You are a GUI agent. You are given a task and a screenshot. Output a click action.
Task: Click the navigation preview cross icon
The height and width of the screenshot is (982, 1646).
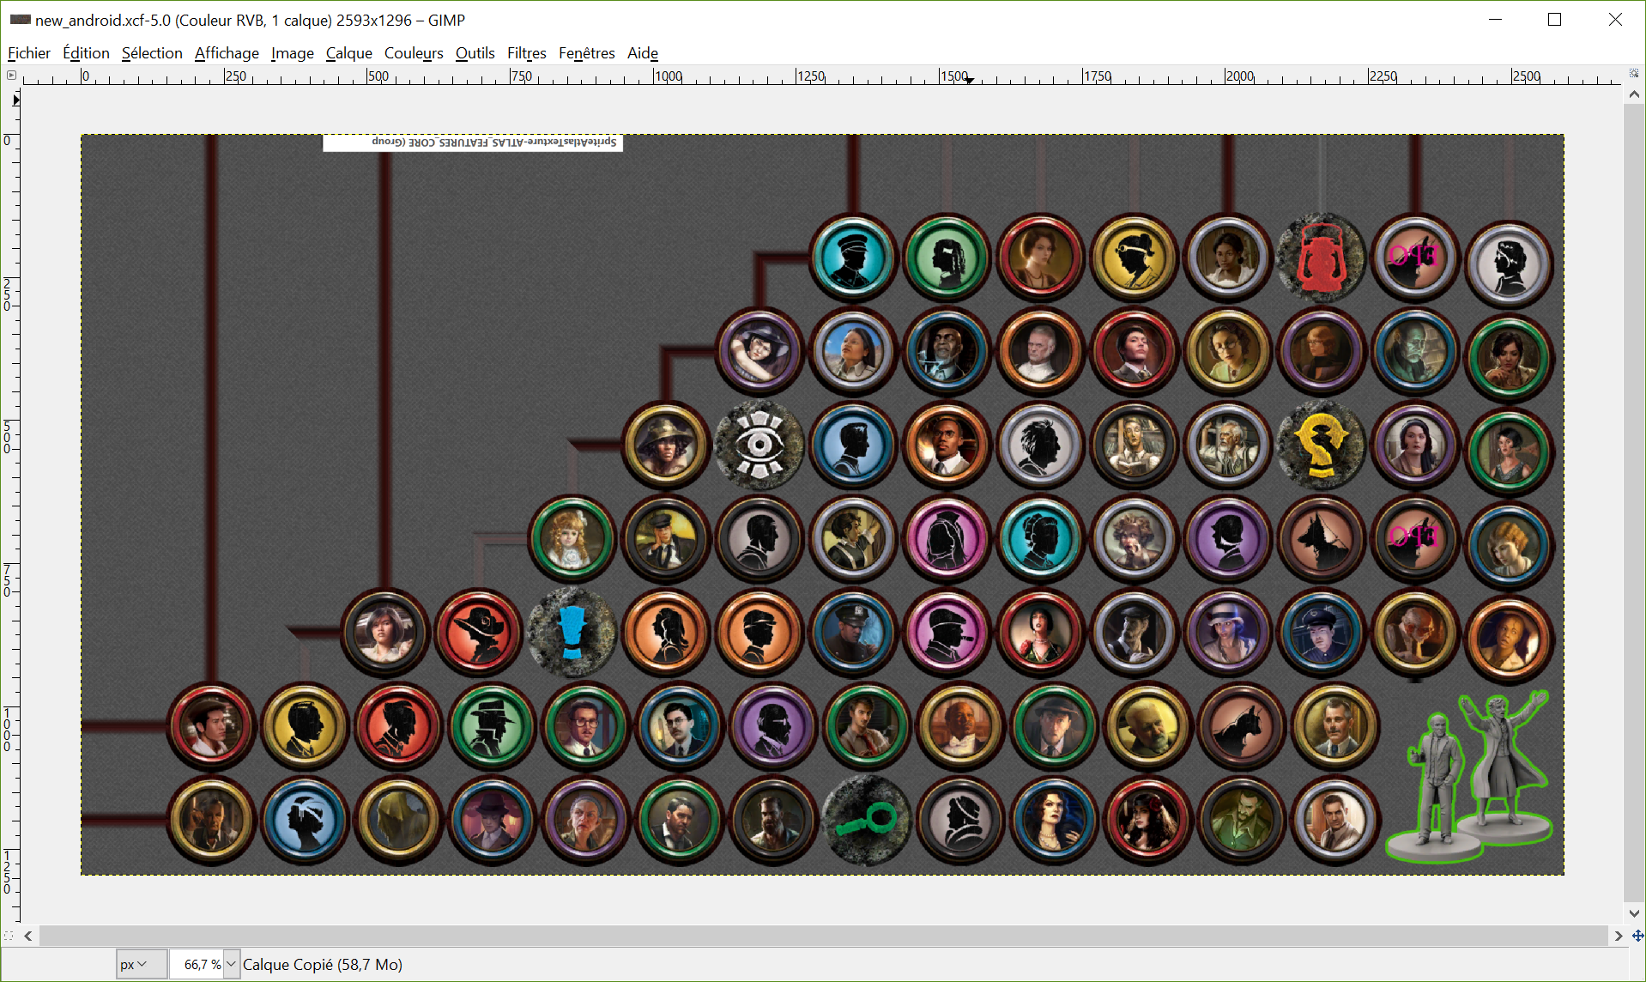[1637, 936]
